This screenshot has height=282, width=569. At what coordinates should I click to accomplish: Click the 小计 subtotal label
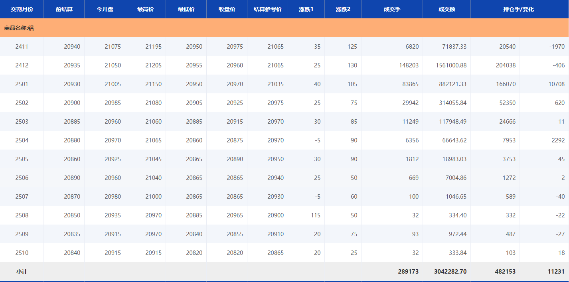point(22,272)
